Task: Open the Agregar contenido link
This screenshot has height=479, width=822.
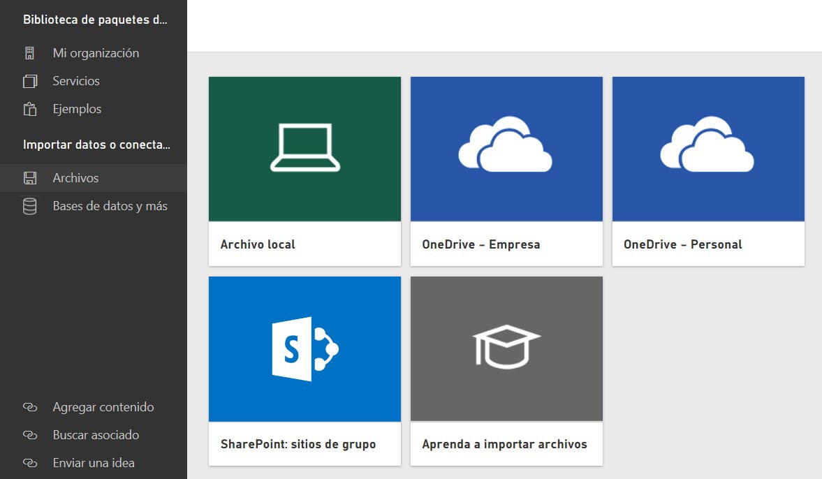Action: pyautogui.click(x=103, y=407)
